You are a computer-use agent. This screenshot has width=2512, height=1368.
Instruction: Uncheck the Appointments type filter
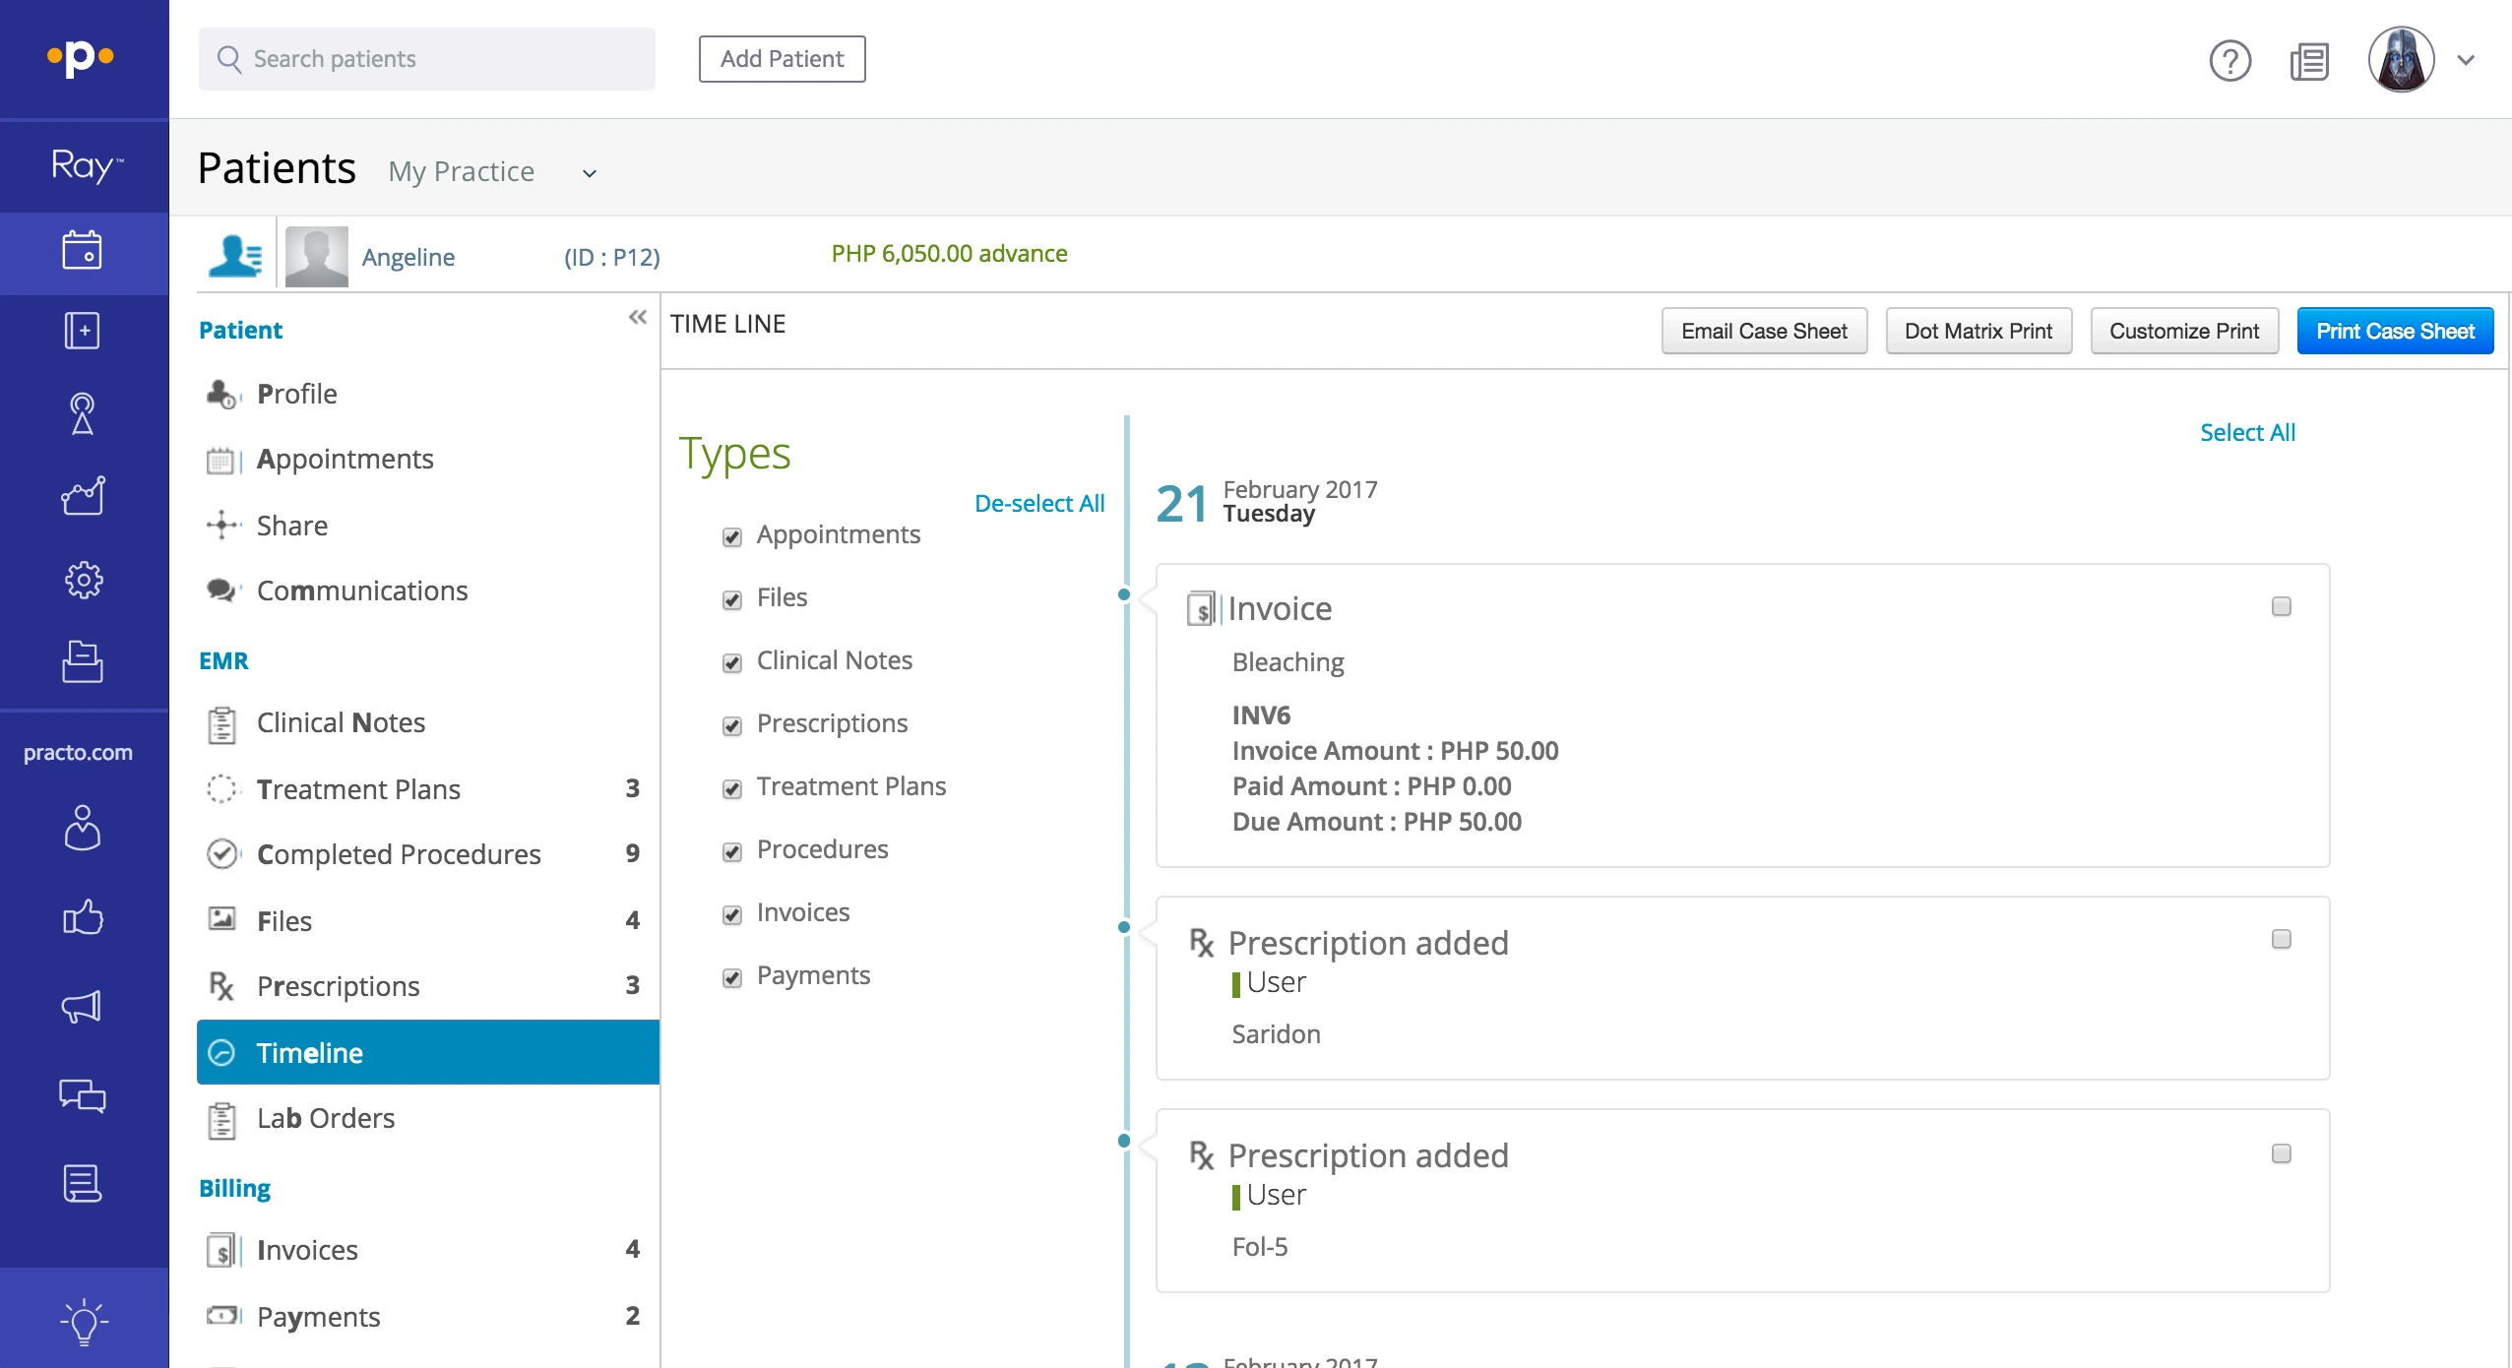[732, 536]
